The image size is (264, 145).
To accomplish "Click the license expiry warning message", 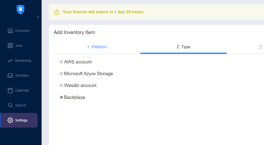I will click(103, 12).
